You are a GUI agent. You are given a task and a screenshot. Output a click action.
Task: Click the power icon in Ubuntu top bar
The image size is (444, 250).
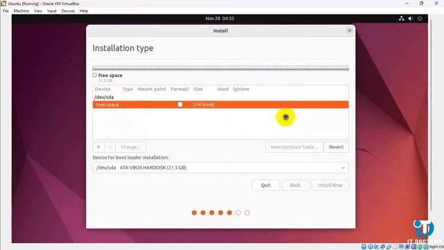pos(420,19)
